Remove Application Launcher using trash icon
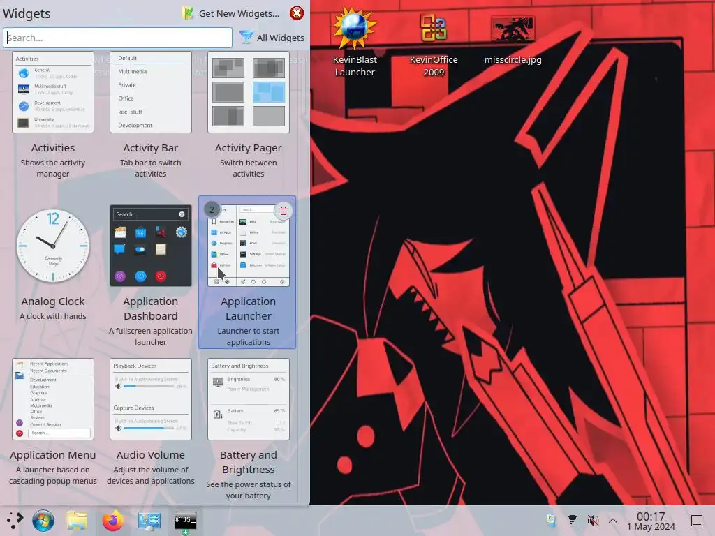Image resolution: width=715 pixels, height=536 pixels. (x=283, y=211)
